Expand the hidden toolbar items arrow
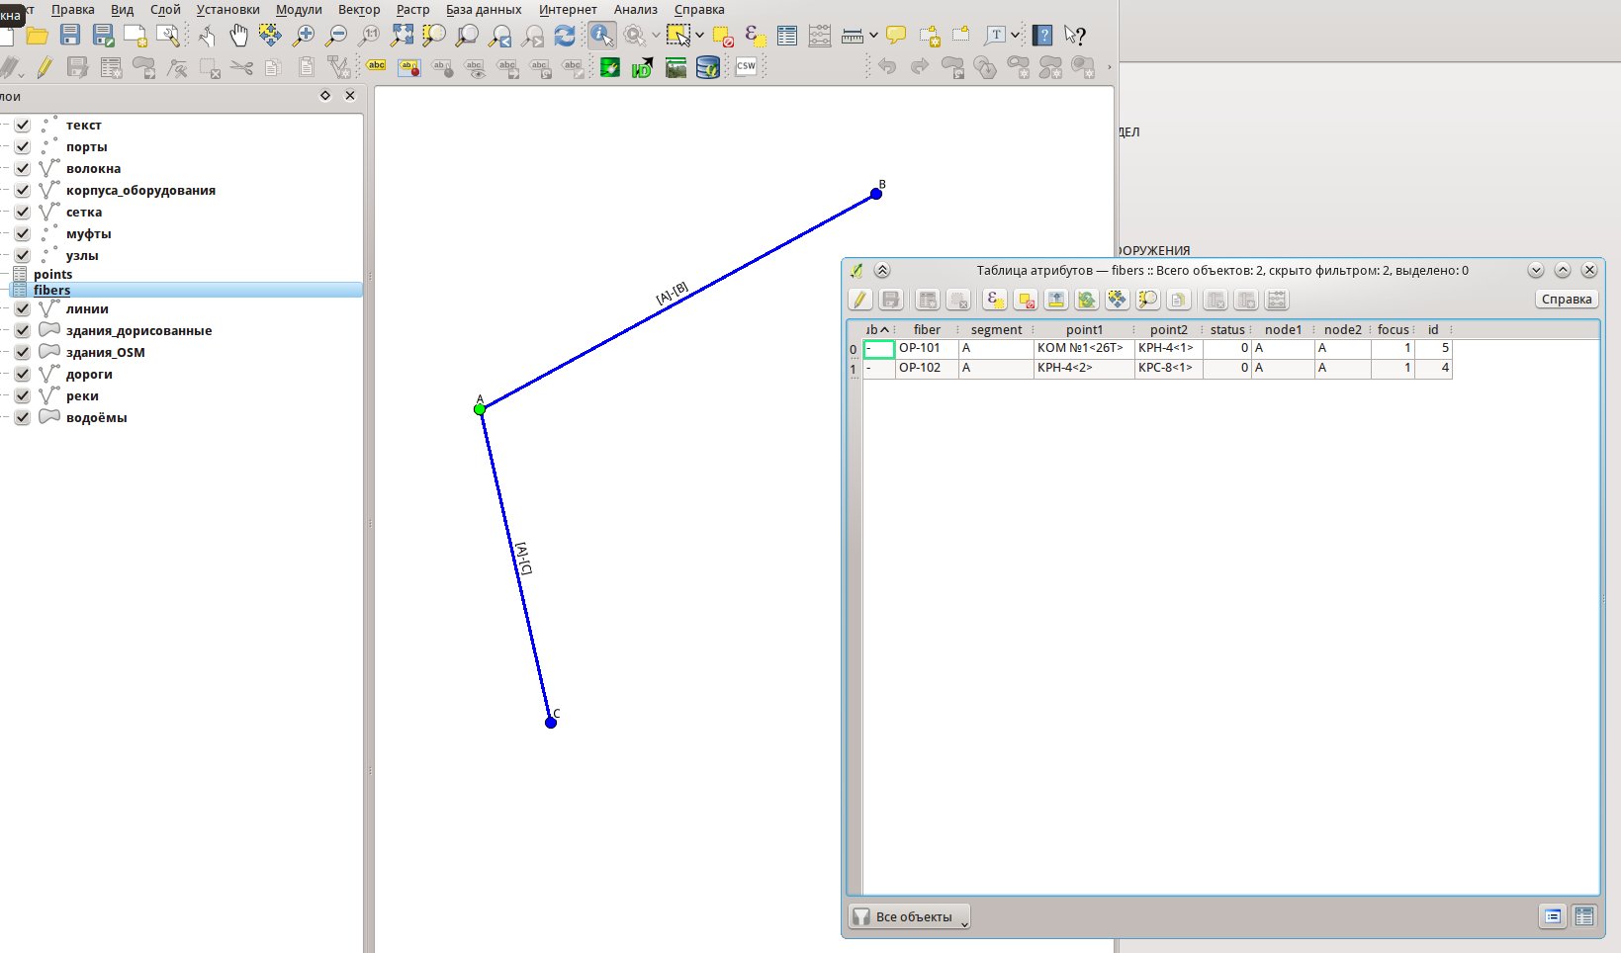Image resolution: width=1621 pixels, height=953 pixels. [x=1109, y=67]
